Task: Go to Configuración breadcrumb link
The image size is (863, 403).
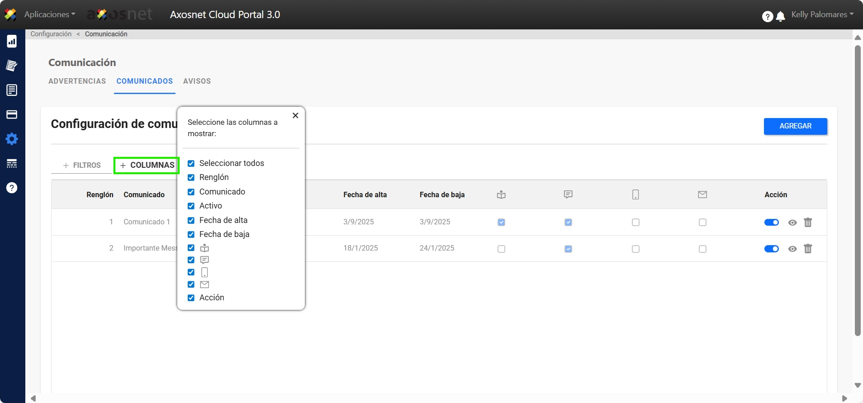Action: (51, 34)
